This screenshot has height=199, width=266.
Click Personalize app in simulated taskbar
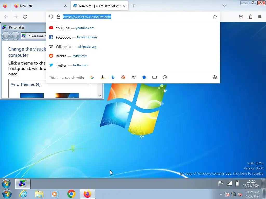point(23,183)
